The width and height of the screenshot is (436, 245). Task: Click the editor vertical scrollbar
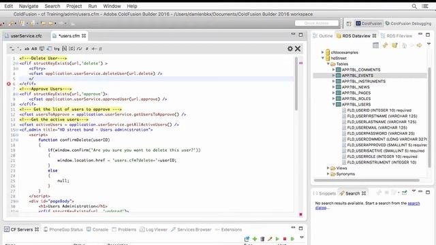coord(296,83)
